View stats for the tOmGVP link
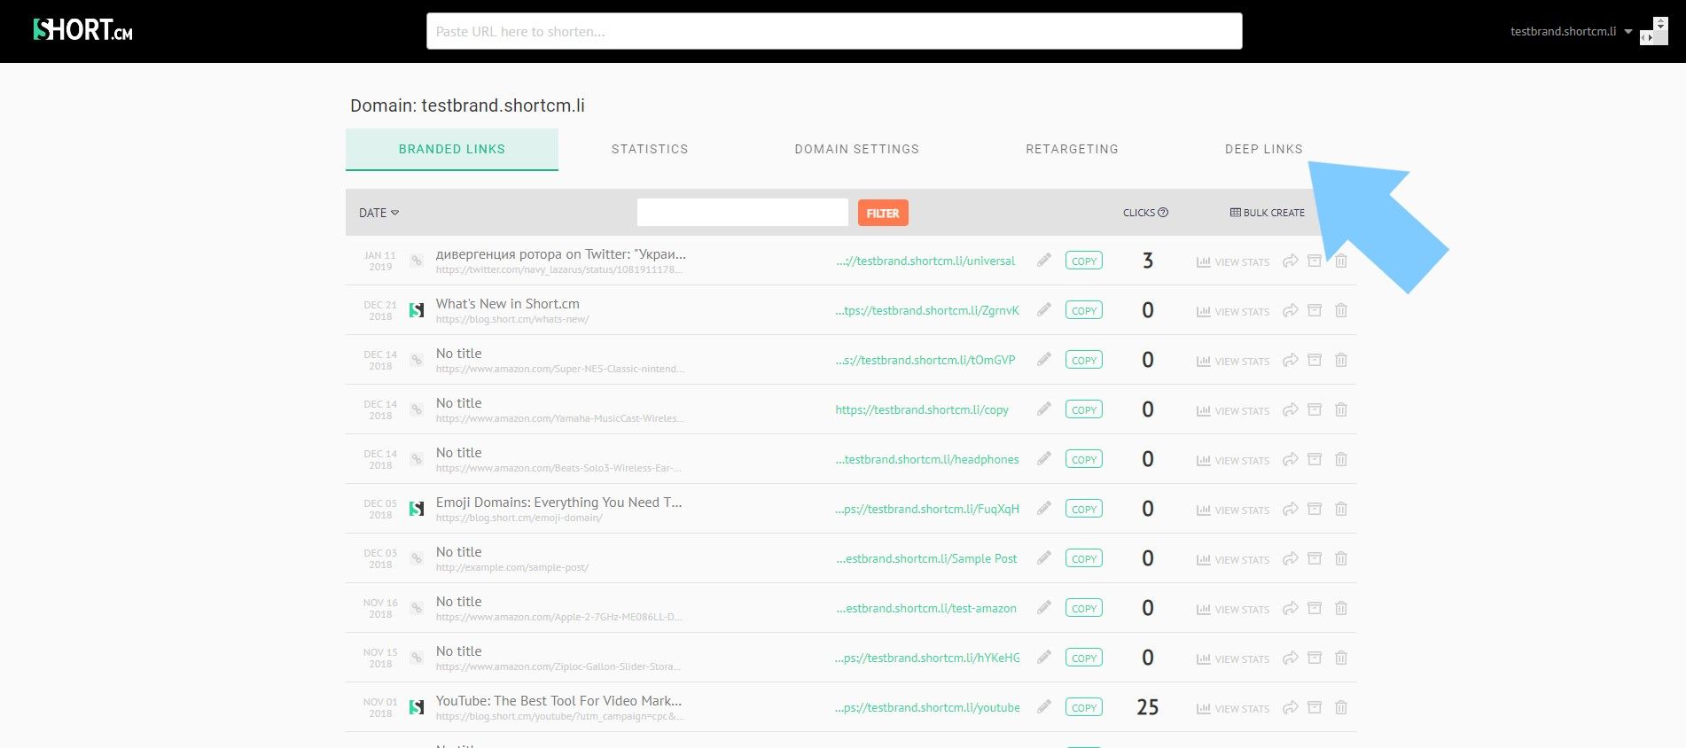 point(1233,361)
